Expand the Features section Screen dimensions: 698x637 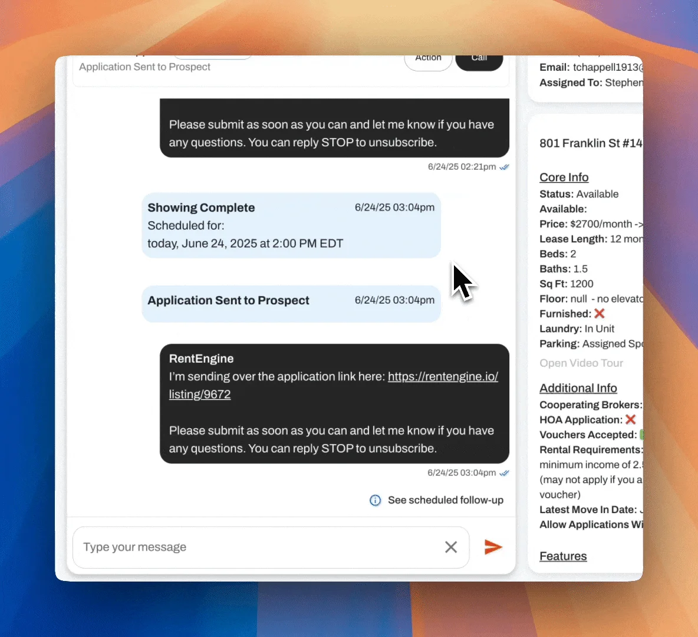click(563, 556)
